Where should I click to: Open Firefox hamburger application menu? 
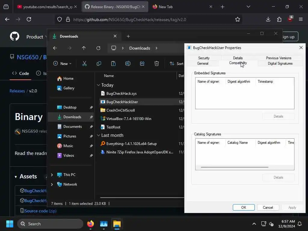pos(301,20)
